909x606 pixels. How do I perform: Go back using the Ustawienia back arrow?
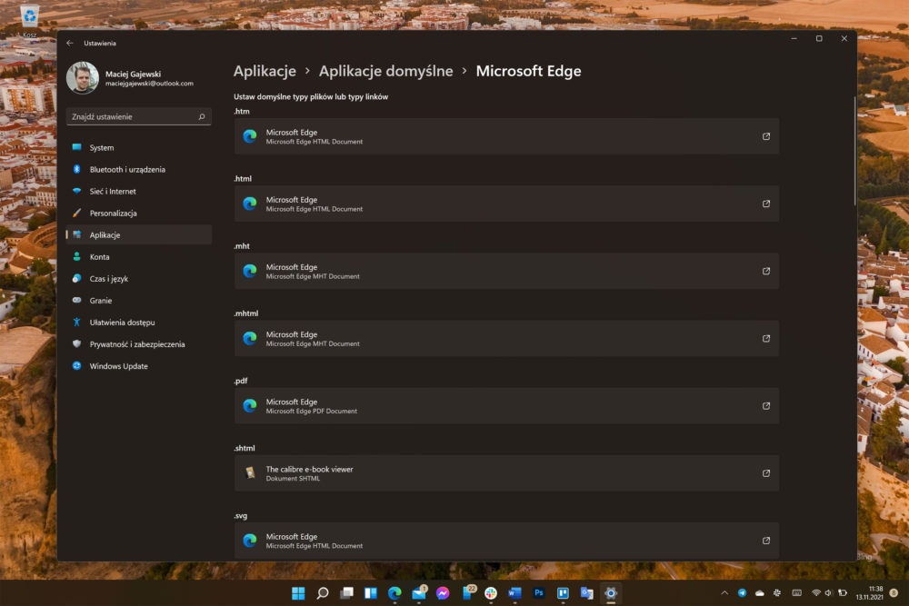click(x=70, y=43)
